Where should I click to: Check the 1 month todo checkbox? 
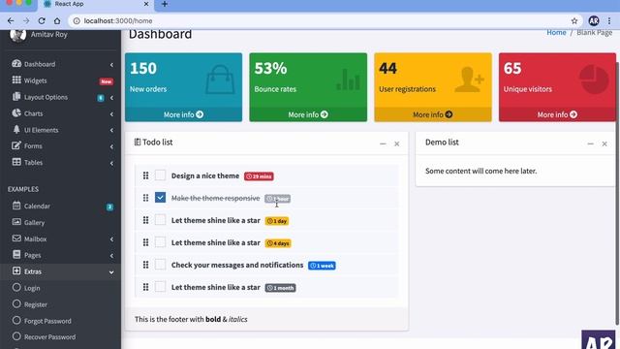[x=160, y=287]
